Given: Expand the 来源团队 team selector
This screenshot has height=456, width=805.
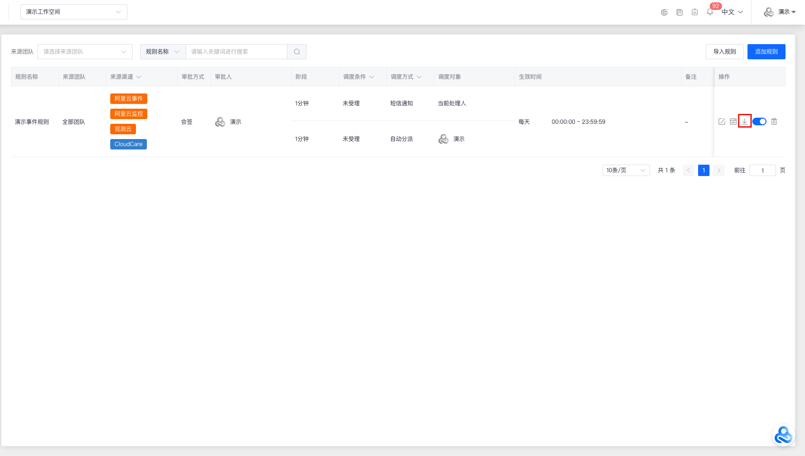Looking at the screenshot, I should pos(85,52).
